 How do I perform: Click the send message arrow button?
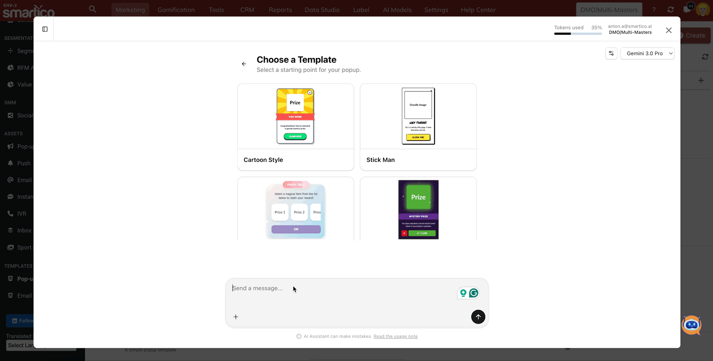(x=478, y=317)
